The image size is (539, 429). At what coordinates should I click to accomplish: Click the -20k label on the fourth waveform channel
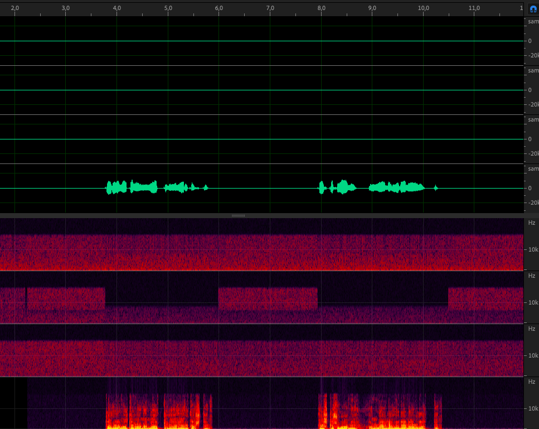(x=533, y=203)
